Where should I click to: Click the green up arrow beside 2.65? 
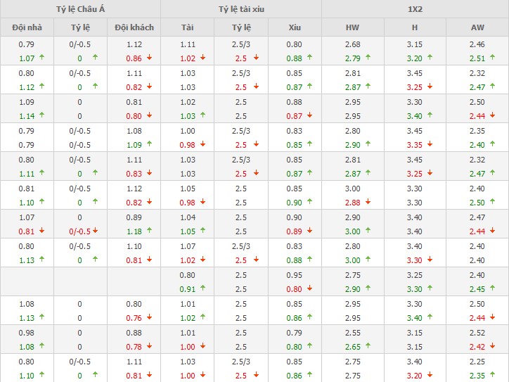[x=368, y=346]
